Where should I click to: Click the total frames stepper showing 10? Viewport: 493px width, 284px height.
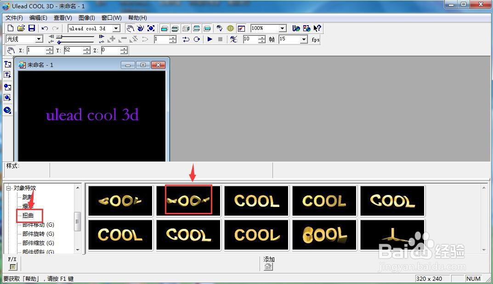click(x=261, y=39)
